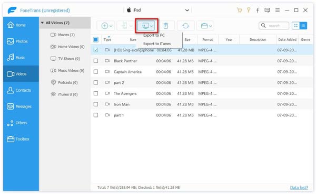Sort by Size column header
Screen dimensions: 316x194
(x=187, y=39)
